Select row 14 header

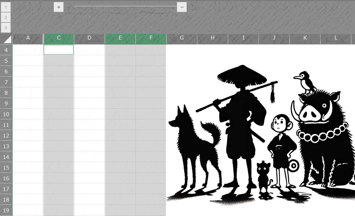pos(6,157)
